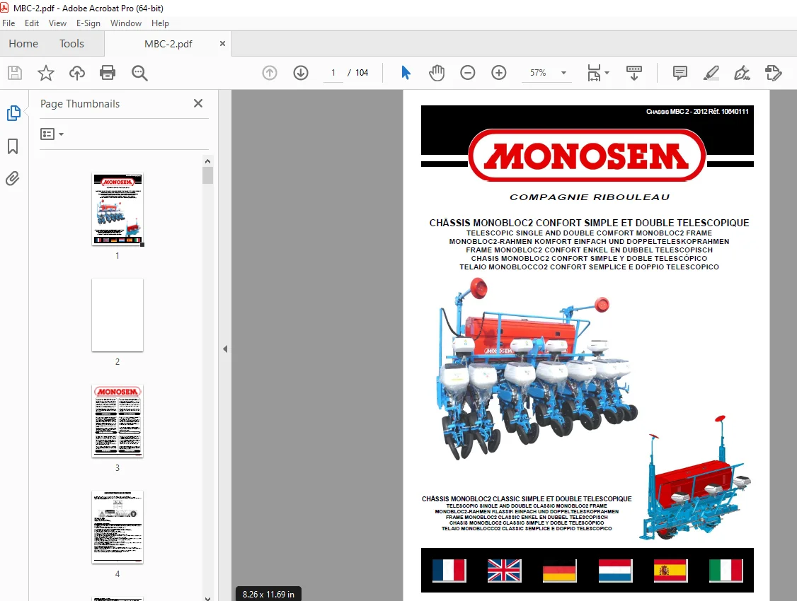
Task: Click the scrolling mode read icon
Action: (633, 73)
